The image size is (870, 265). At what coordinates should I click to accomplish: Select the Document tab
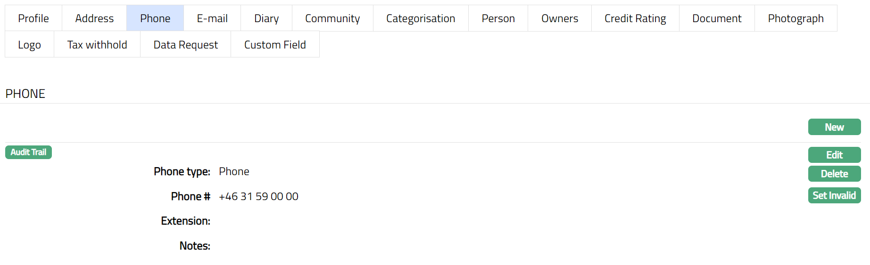coord(717,18)
